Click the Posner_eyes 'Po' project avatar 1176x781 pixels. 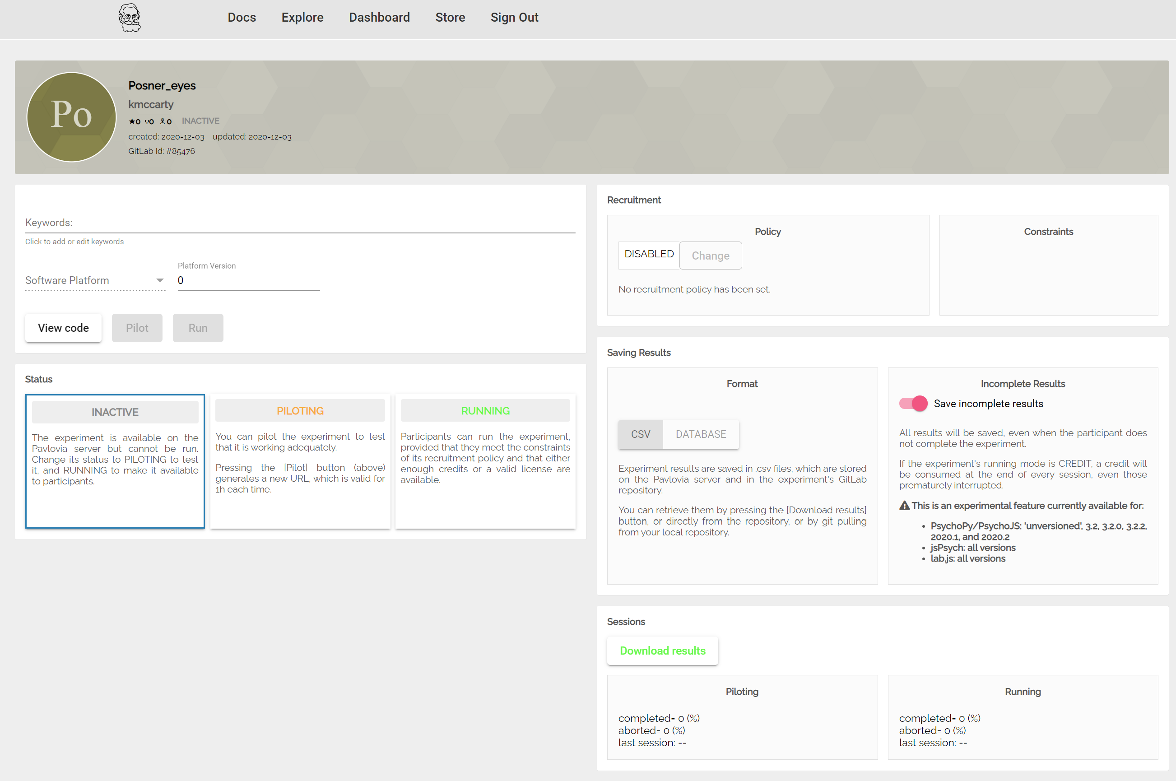[x=71, y=117]
